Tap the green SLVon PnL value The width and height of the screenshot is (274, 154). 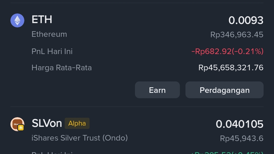tap(227, 153)
